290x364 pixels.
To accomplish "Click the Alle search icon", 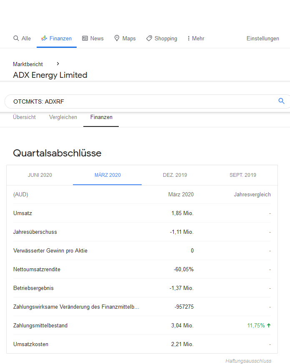I will pyautogui.click(x=16, y=38).
